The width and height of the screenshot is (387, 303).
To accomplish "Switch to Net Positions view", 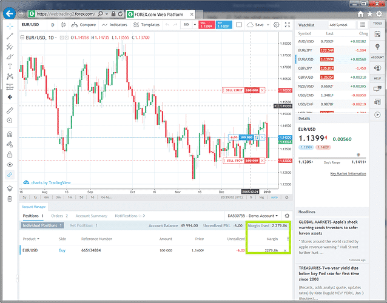I will point(84,225).
